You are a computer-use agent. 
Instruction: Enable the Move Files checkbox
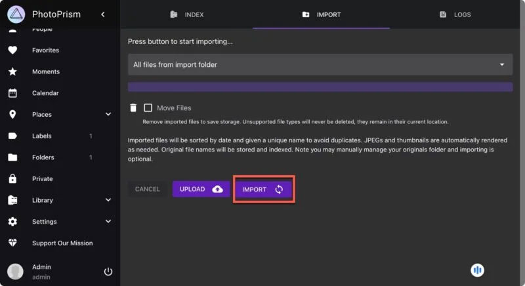pos(148,108)
